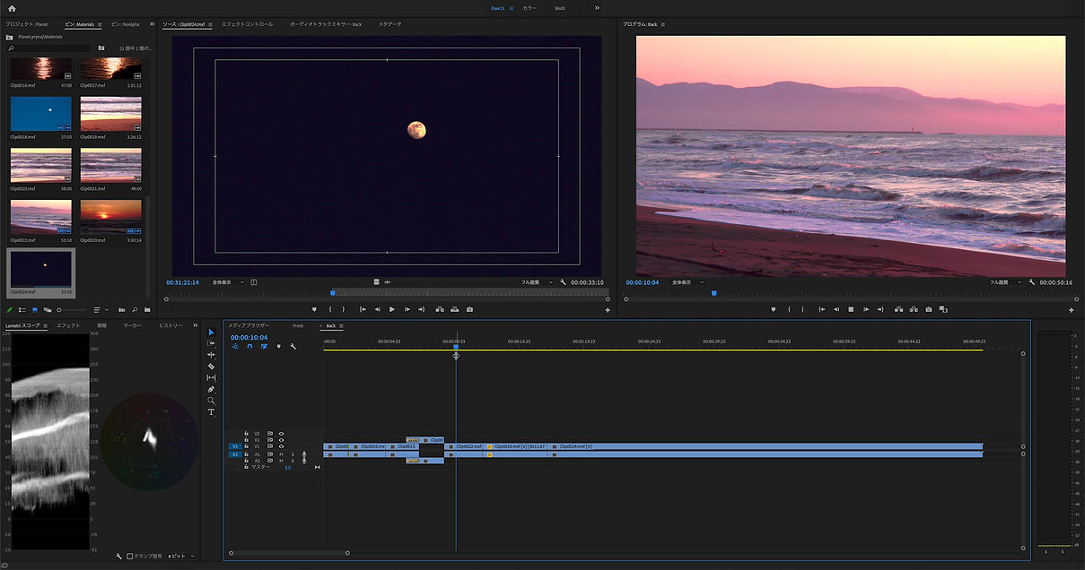The width and height of the screenshot is (1085, 570).
Task: Switch to the オーディオトラックミキサー tab
Action: click(325, 24)
